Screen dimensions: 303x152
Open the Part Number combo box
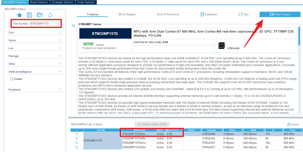(44, 23)
